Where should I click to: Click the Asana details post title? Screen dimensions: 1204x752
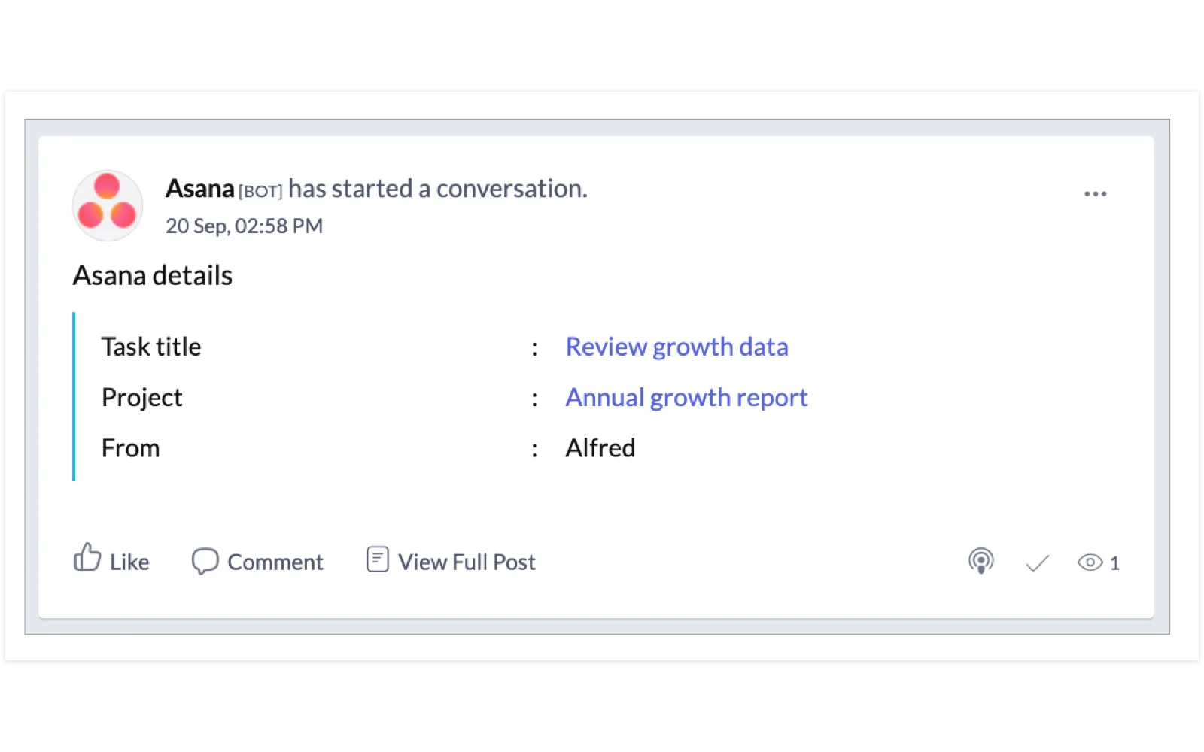click(153, 275)
